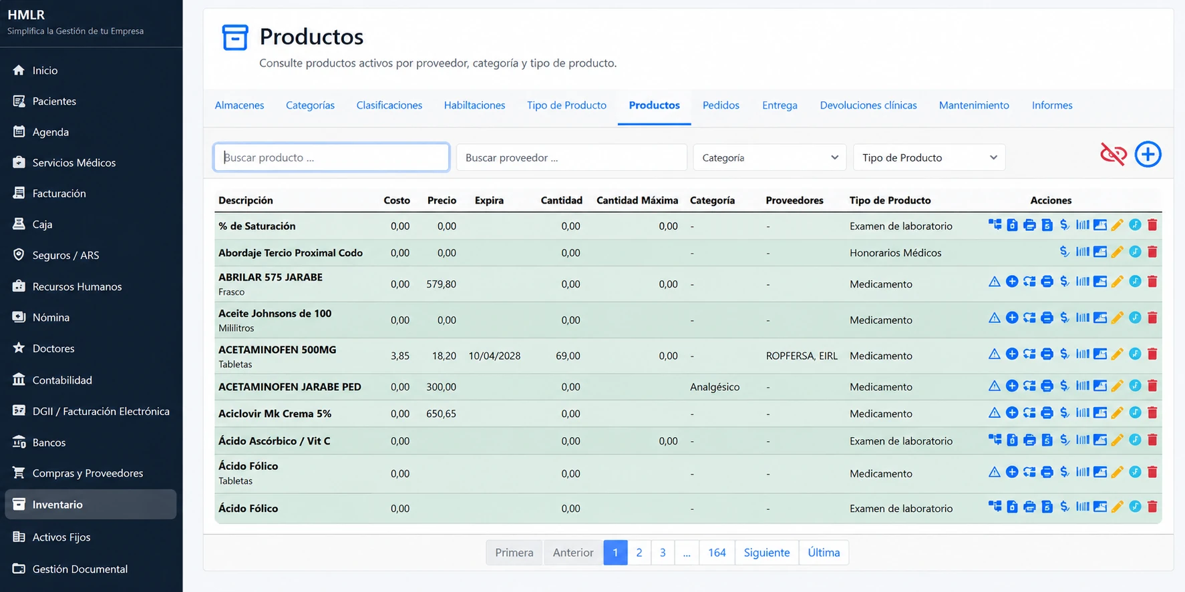Click the Compras y Proveedores cart icon

19,473
